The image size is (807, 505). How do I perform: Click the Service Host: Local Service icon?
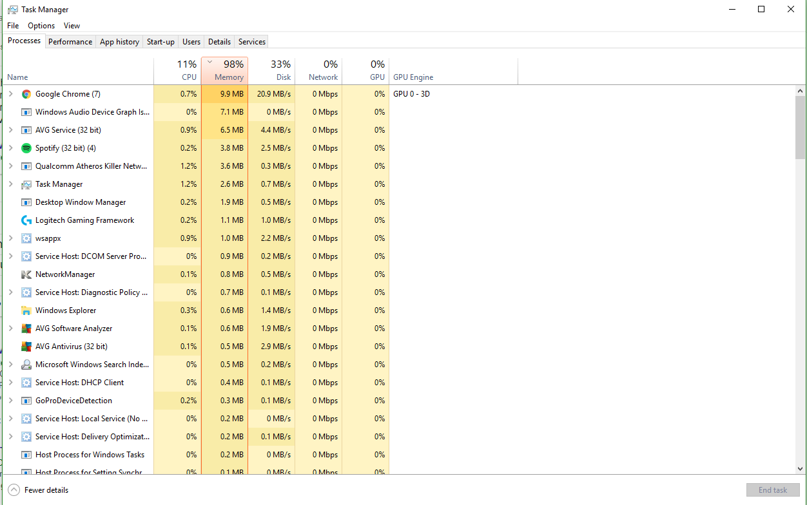point(26,419)
